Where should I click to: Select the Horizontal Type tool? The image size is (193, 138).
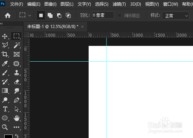click(5, 109)
